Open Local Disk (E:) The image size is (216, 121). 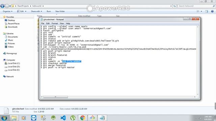[x=14, y=70]
